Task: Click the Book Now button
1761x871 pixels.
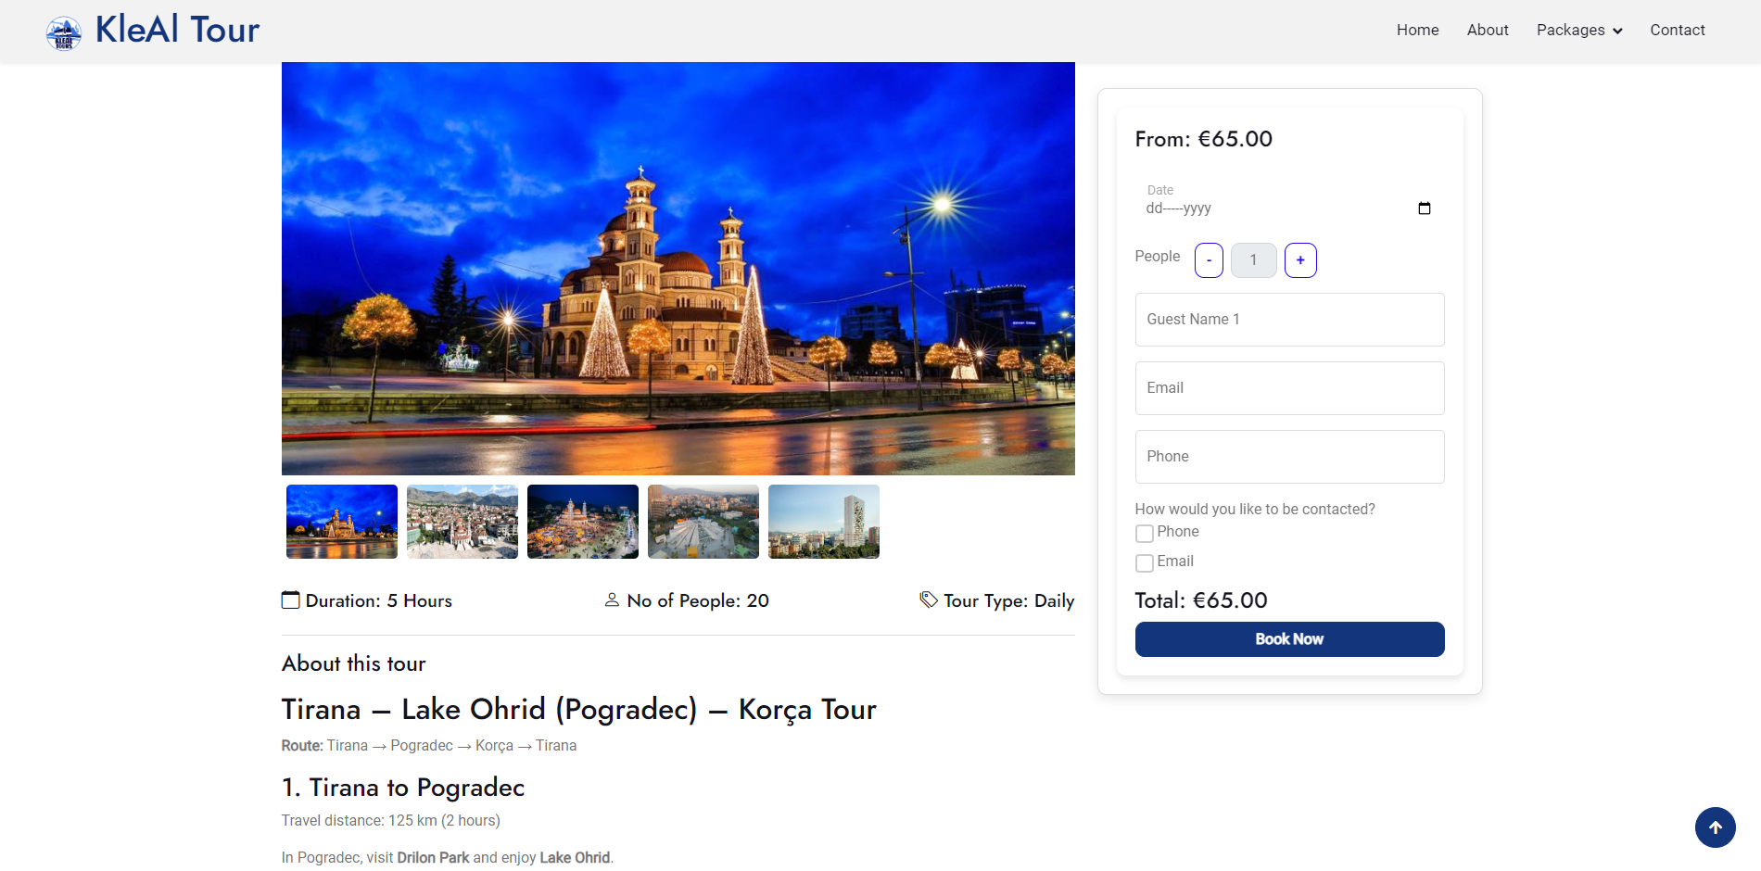Action: pyautogui.click(x=1289, y=639)
